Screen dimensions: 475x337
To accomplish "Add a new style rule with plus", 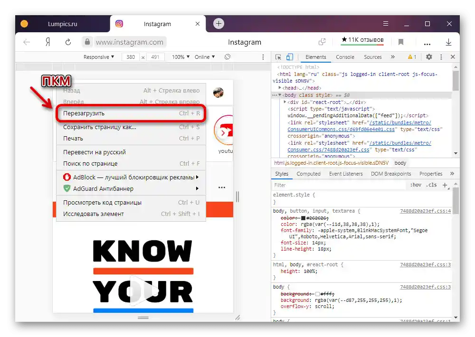I will (445, 185).
